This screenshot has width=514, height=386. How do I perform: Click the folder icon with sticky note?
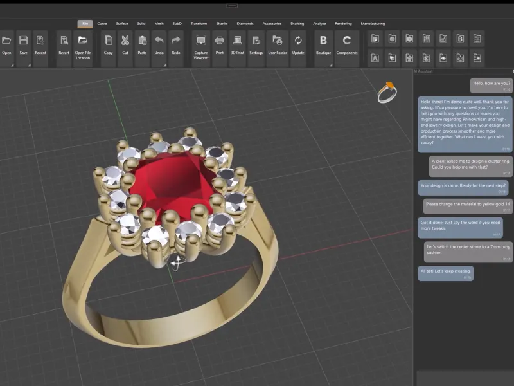tap(375, 39)
